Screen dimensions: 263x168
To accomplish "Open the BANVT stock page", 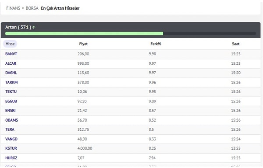I will click(11, 54).
